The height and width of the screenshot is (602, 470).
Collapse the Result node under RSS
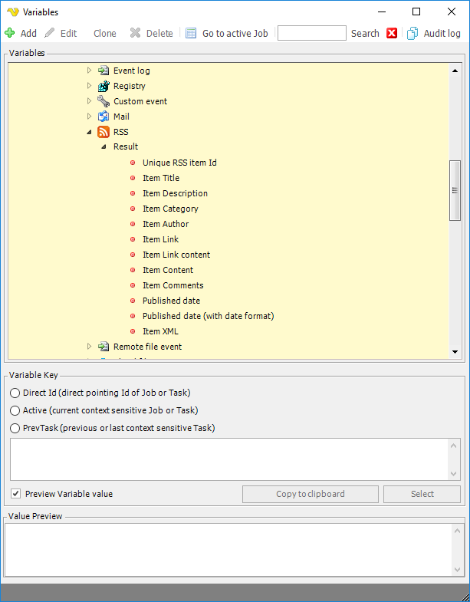pos(104,147)
